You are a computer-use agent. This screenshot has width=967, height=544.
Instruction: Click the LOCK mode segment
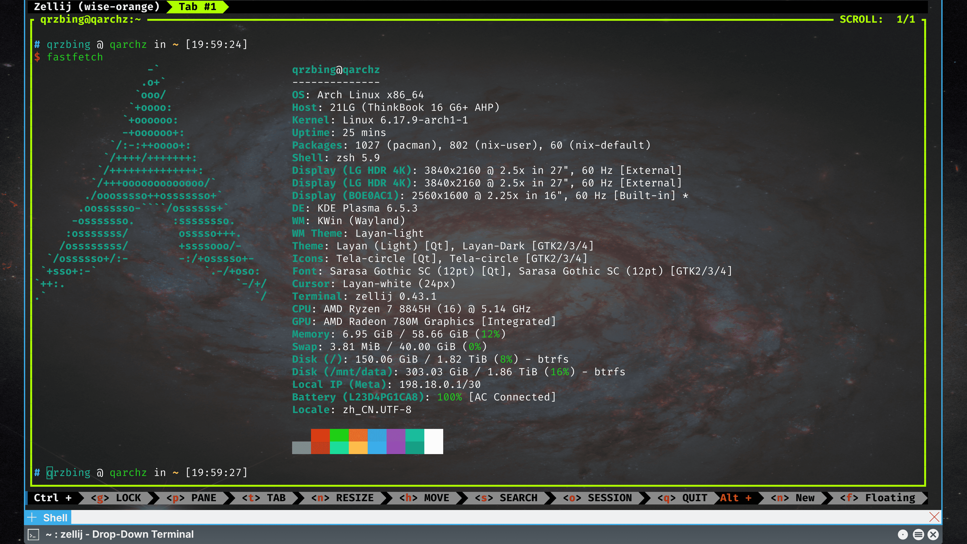pos(116,498)
